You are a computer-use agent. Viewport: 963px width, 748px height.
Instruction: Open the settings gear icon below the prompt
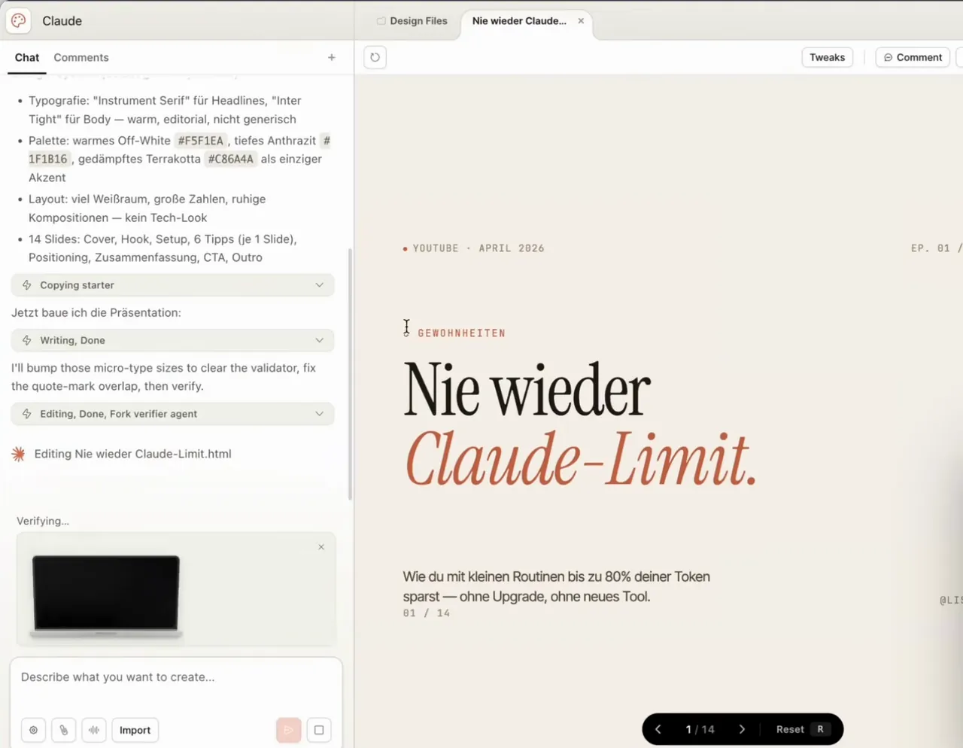click(x=33, y=730)
